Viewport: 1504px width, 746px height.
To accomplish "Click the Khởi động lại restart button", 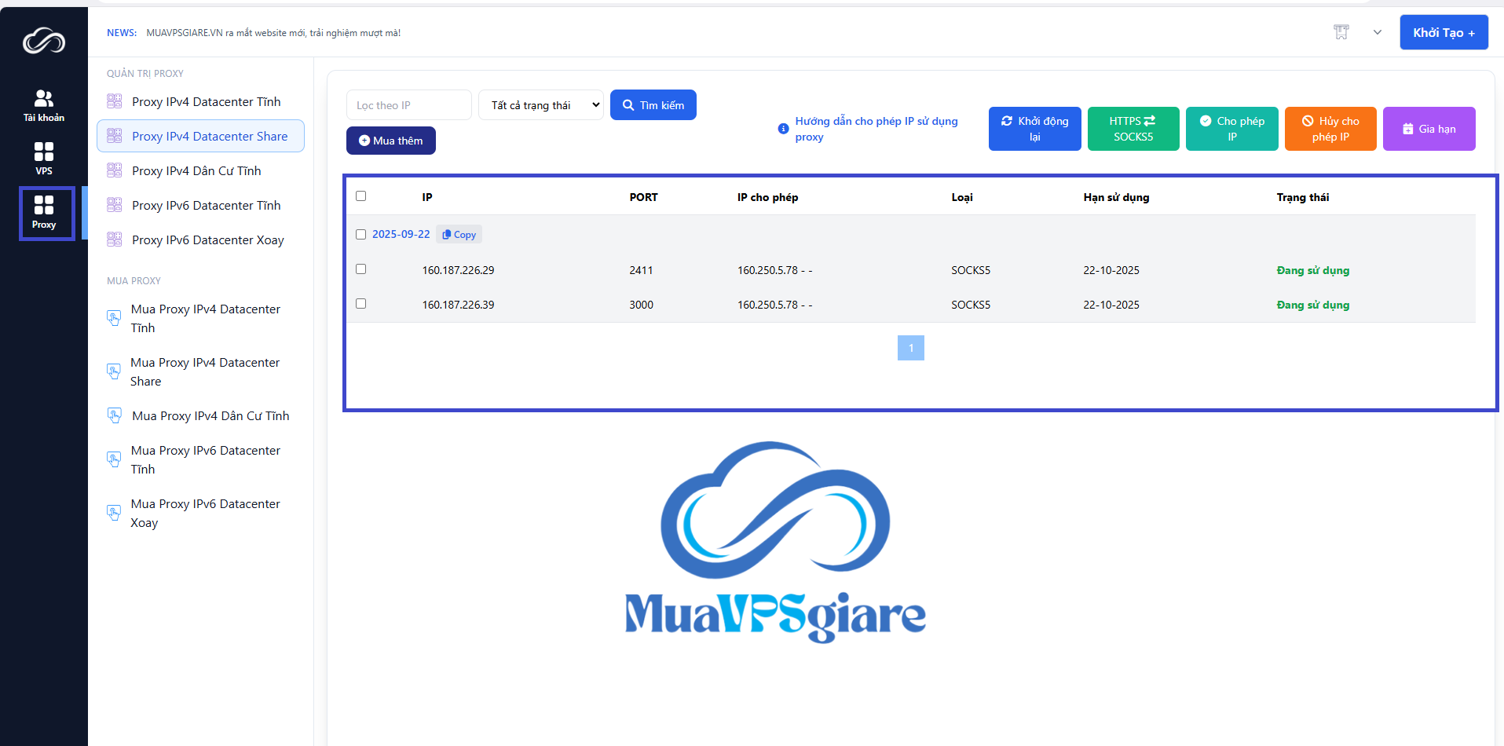I will (x=1034, y=129).
